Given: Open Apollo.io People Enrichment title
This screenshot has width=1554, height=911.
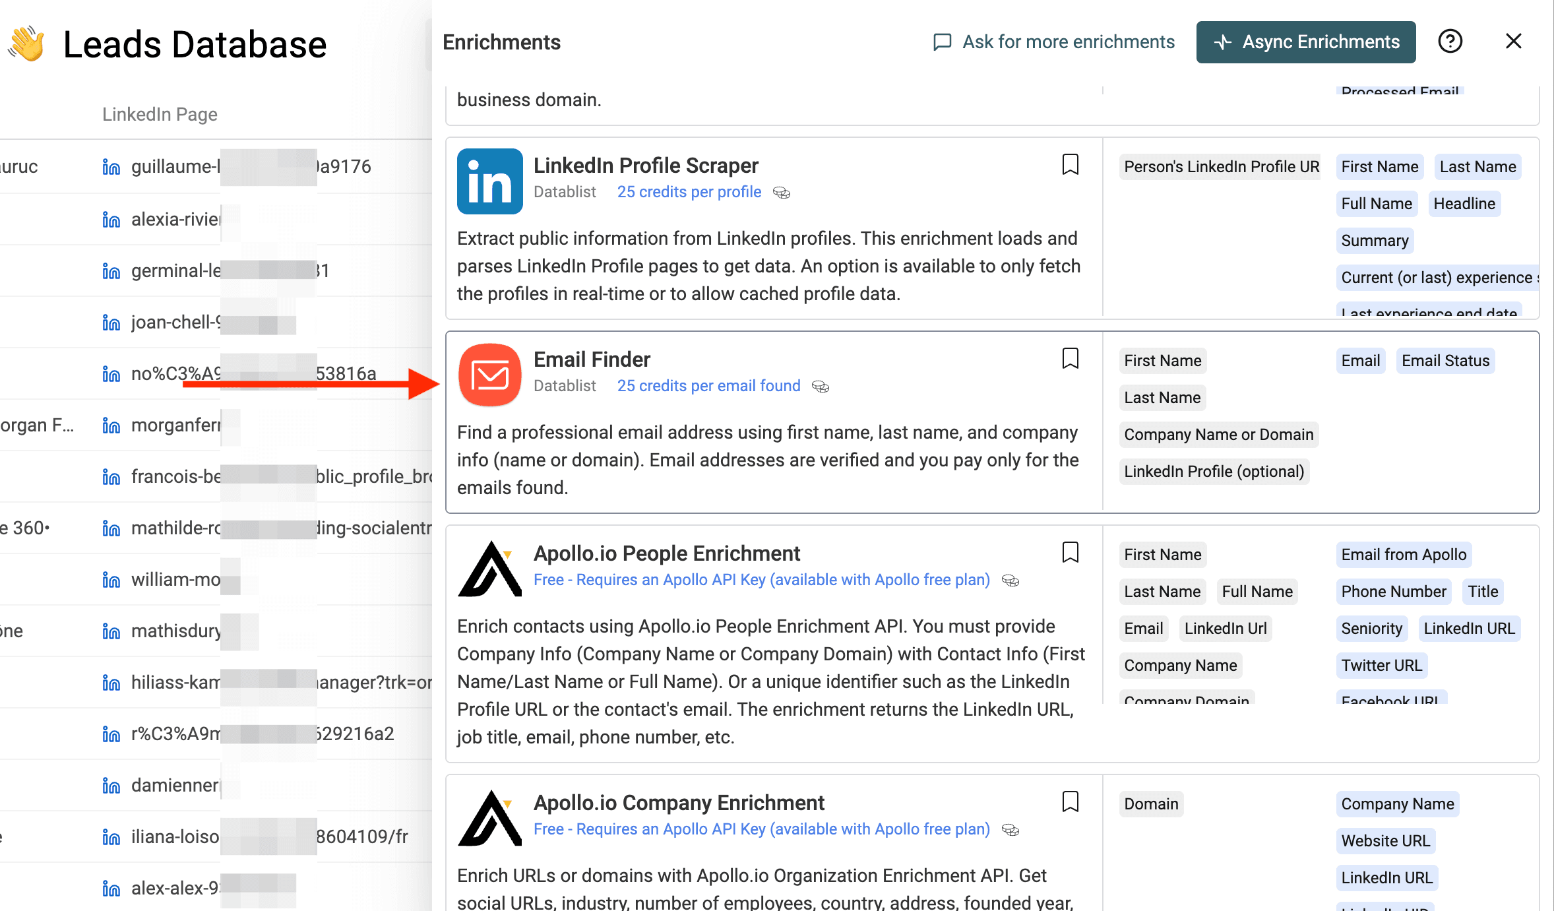Looking at the screenshot, I should point(667,553).
